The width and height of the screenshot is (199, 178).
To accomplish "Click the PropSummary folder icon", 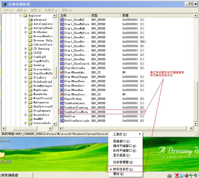I will coord(30,111).
